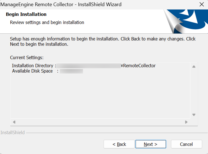
Task: Go back with the Back button
Action: (119, 144)
